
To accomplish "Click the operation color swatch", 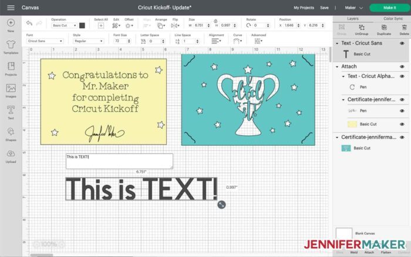I will point(82,25).
